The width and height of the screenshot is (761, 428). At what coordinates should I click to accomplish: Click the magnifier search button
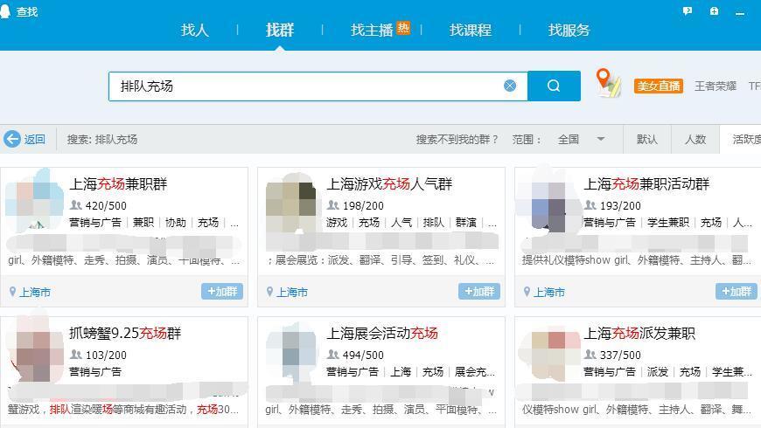click(554, 86)
